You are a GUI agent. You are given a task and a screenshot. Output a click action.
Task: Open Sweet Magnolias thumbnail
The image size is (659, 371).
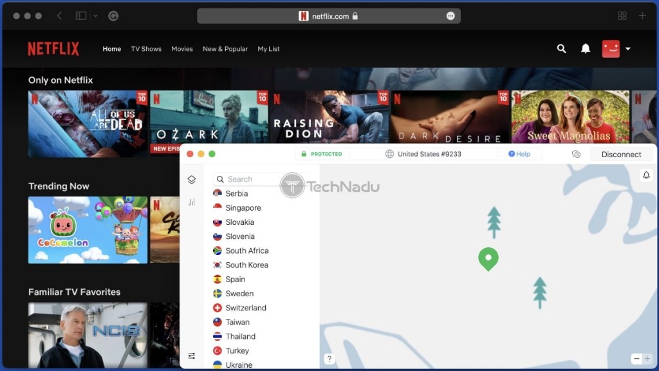(x=570, y=117)
